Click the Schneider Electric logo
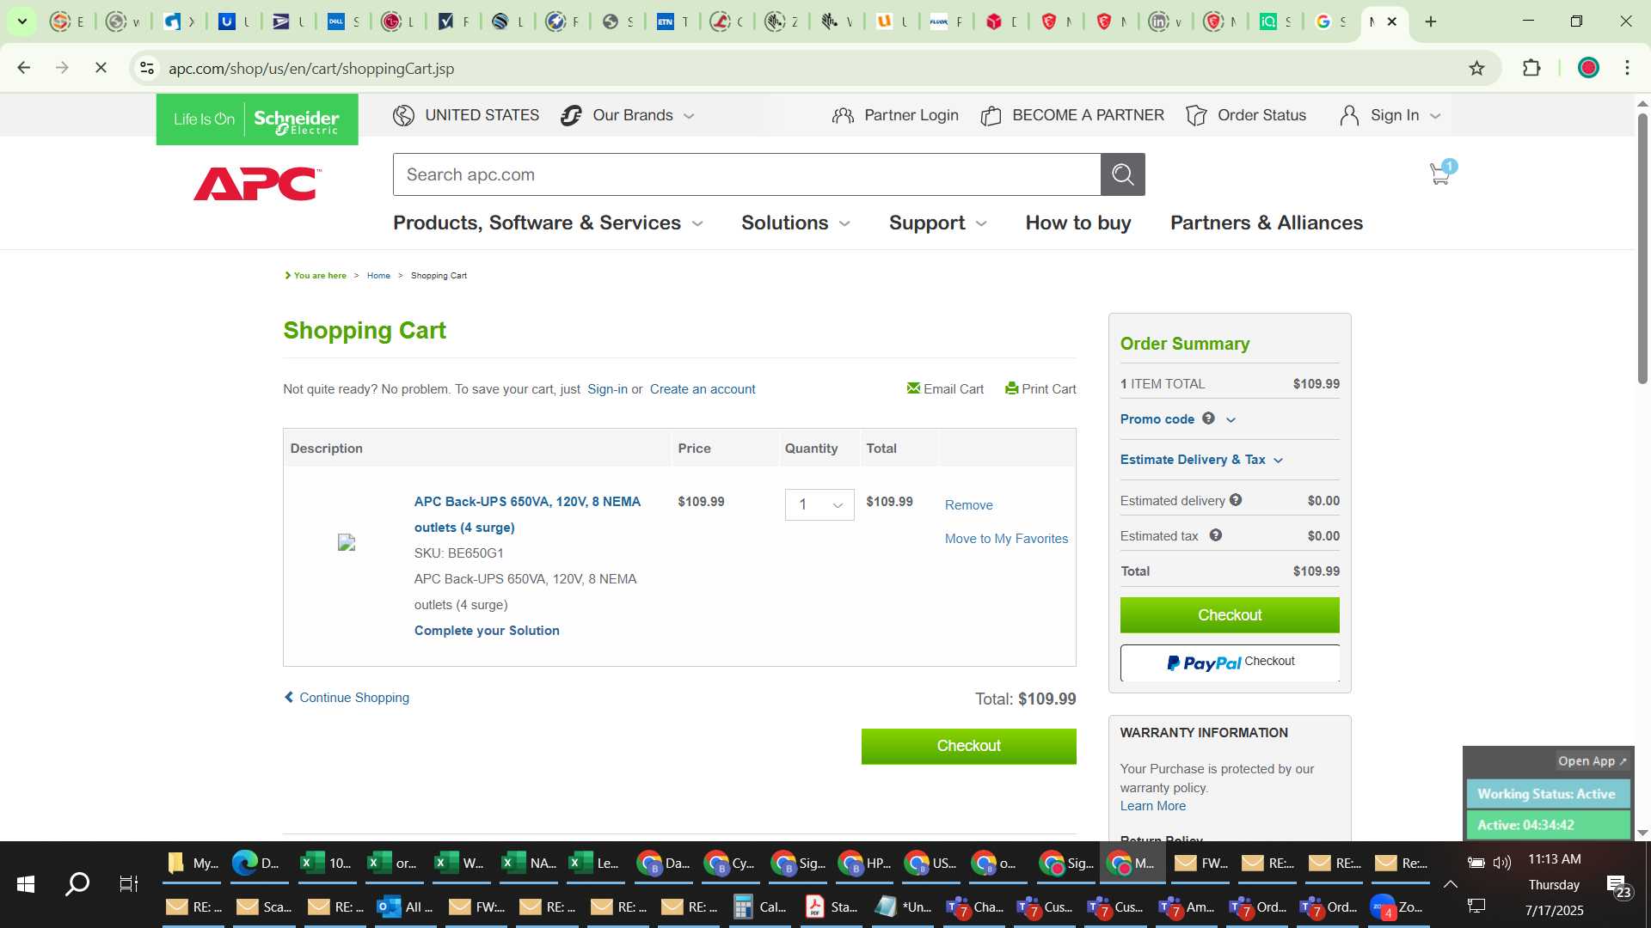The height and width of the screenshot is (928, 1651). (x=257, y=119)
